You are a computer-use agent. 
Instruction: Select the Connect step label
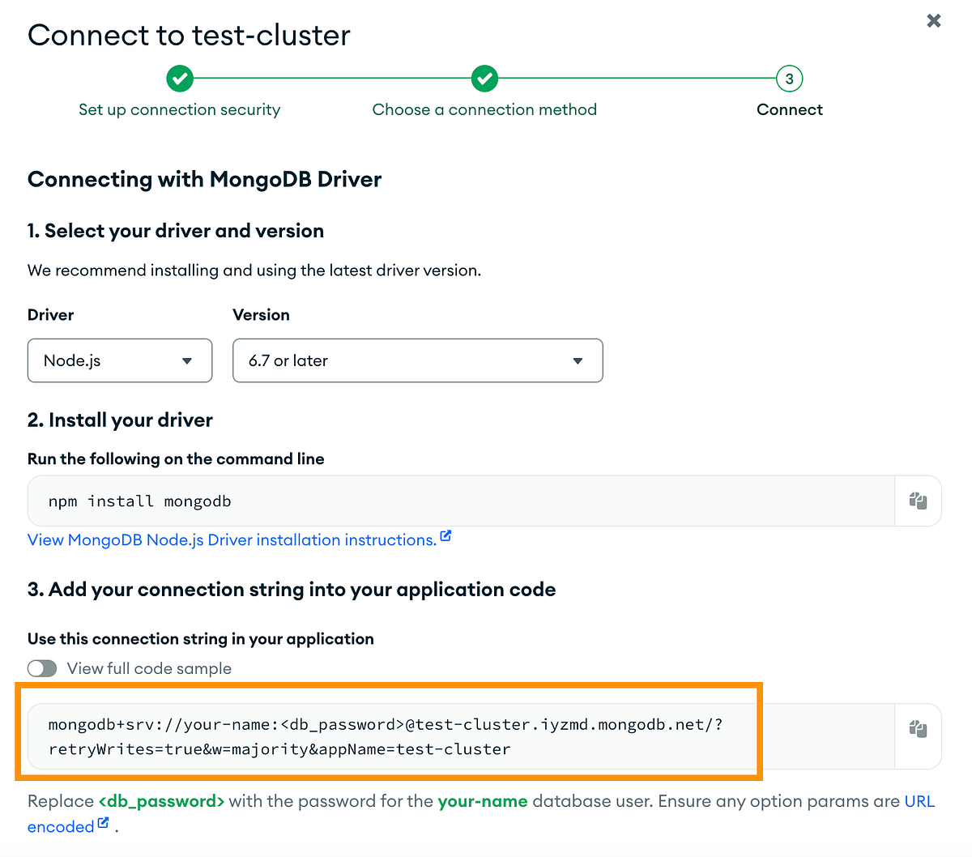tap(789, 109)
